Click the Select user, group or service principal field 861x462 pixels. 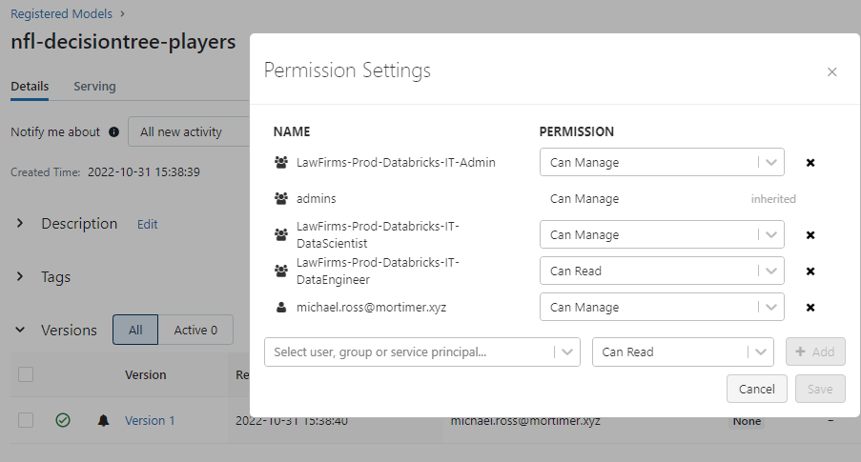pyautogui.click(x=421, y=352)
